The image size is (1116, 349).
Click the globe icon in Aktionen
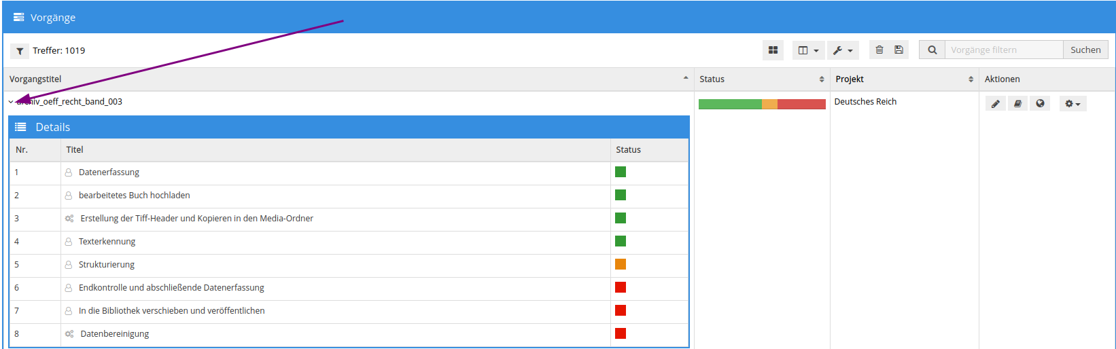(1040, 104)
